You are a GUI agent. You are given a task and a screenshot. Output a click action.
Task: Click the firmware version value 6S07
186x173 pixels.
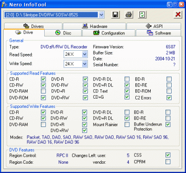coord(170,47)
